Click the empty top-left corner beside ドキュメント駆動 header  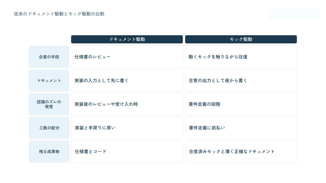coord(49,39)
